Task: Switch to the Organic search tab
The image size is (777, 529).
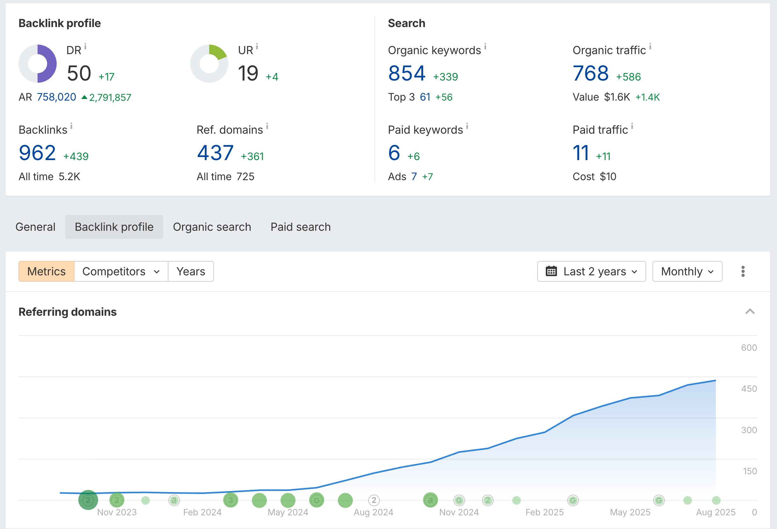Action: point(212,227)
